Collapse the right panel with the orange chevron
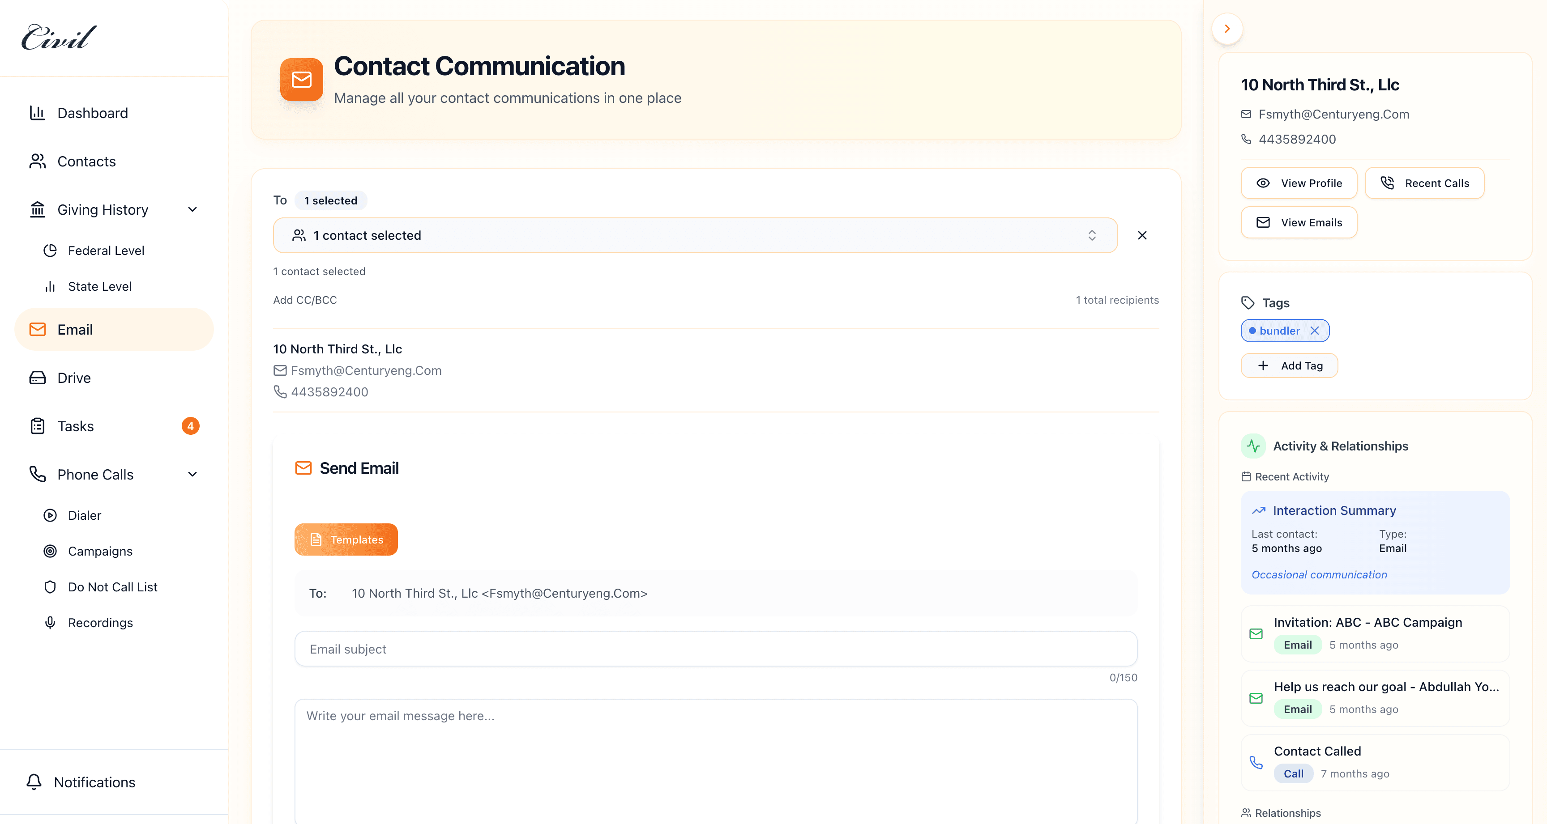Screen dimensions: 1547x824 pos(1227,29)
